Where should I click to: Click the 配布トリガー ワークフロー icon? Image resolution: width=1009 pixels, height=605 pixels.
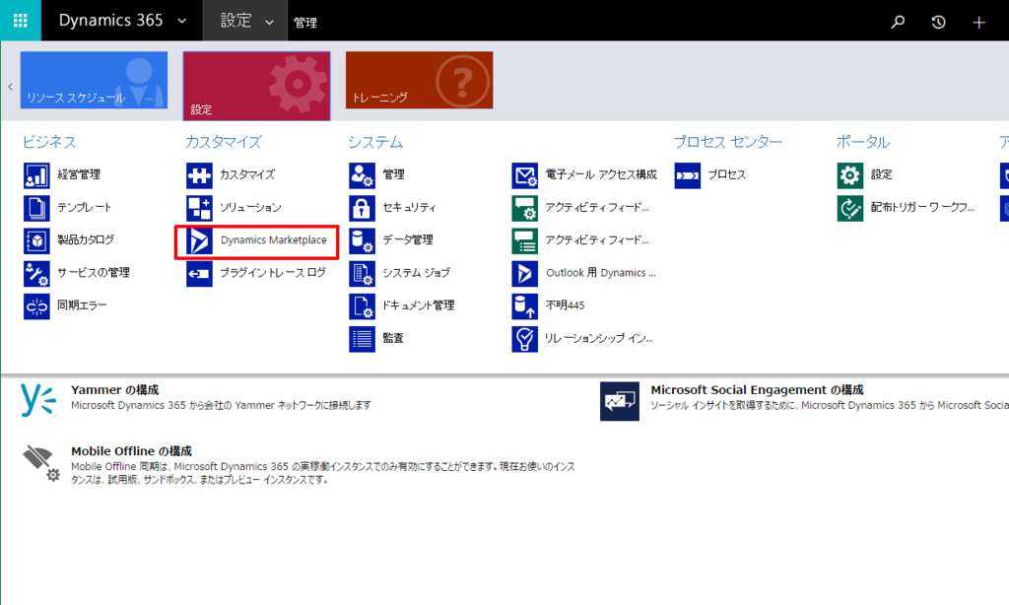(x=850, y=208)
